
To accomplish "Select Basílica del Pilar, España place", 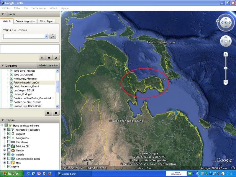I will [27, 102].
